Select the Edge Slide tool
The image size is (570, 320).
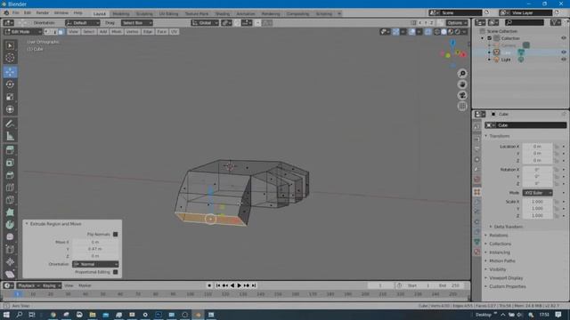click(10, 249)
